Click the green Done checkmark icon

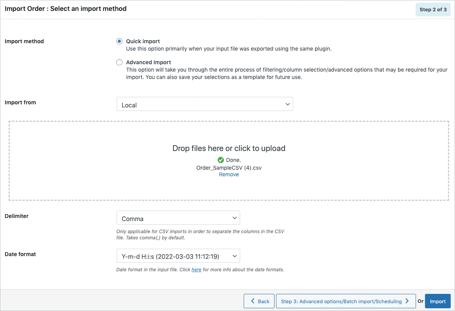(x=221, y=160)
